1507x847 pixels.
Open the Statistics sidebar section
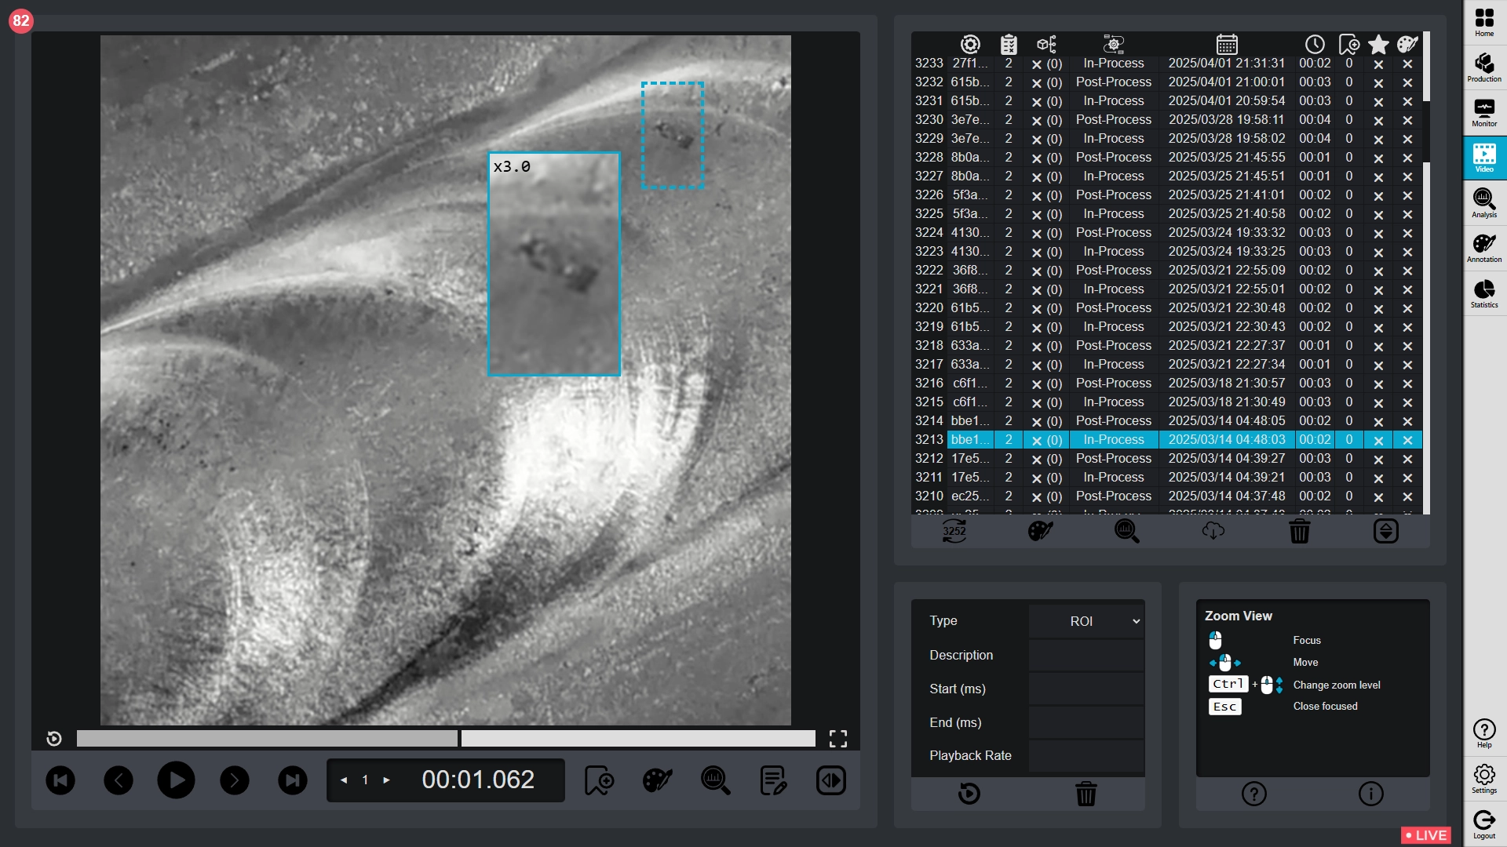tap(1483, 293)
